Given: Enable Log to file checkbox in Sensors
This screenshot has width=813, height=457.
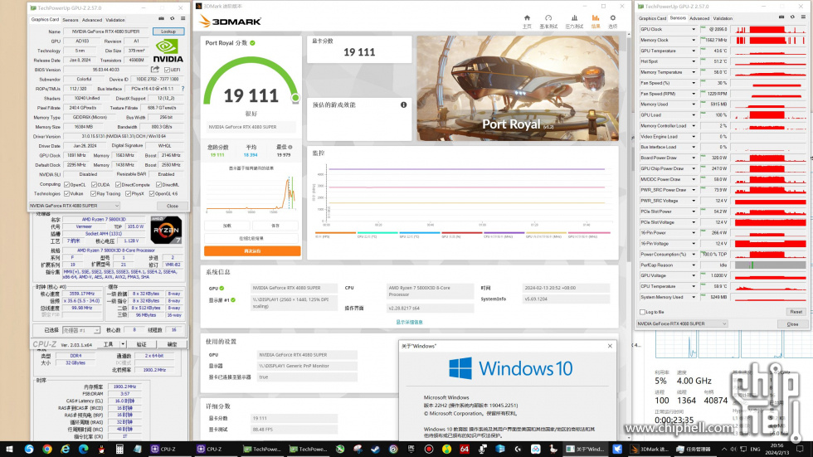Looking at the screenshot, I should pyautogui.click(x=642, y=312).
